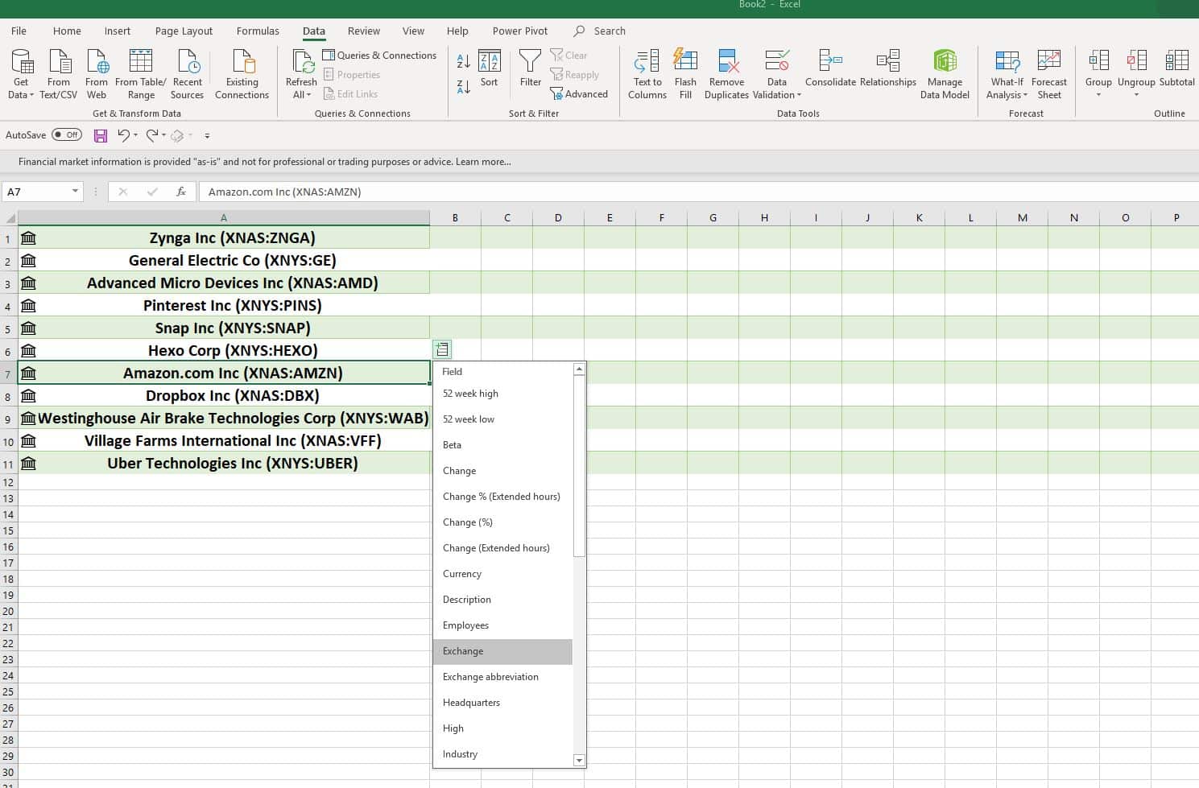
Task: Toggle AutoSave off switch
Action: click(66, 134)
